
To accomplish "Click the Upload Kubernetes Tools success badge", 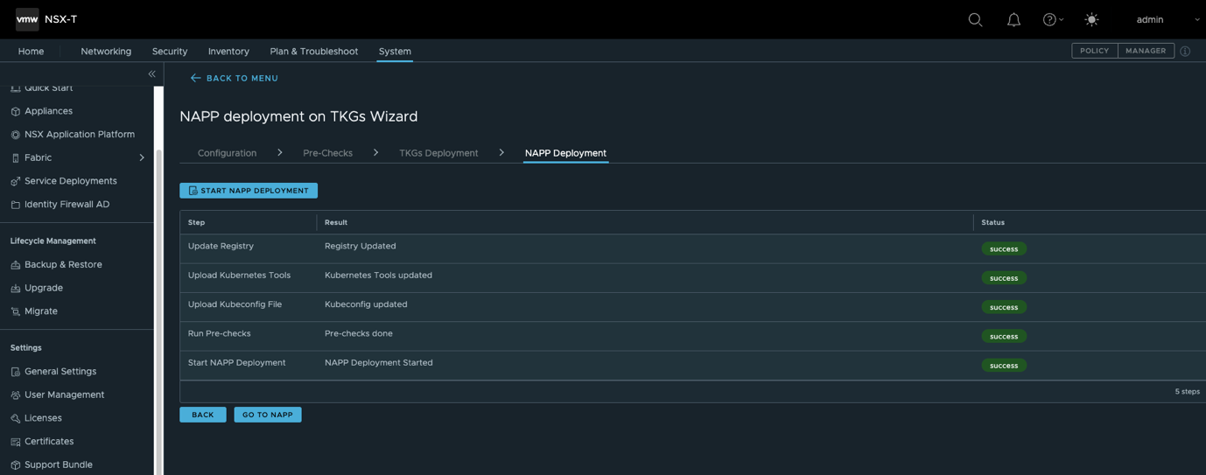I will pos(1004,278).
